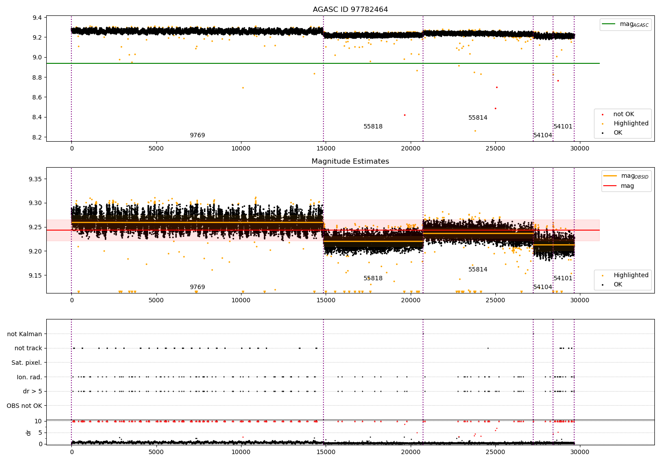Select the mag AGASC legend entry in top plot
The width and height of the screenshot is (661, 462).
pyautogui.click(x=625, y=24)
